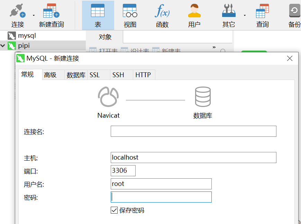
Task: Open the Query (查询) toolbar icon
Action: 262,10
